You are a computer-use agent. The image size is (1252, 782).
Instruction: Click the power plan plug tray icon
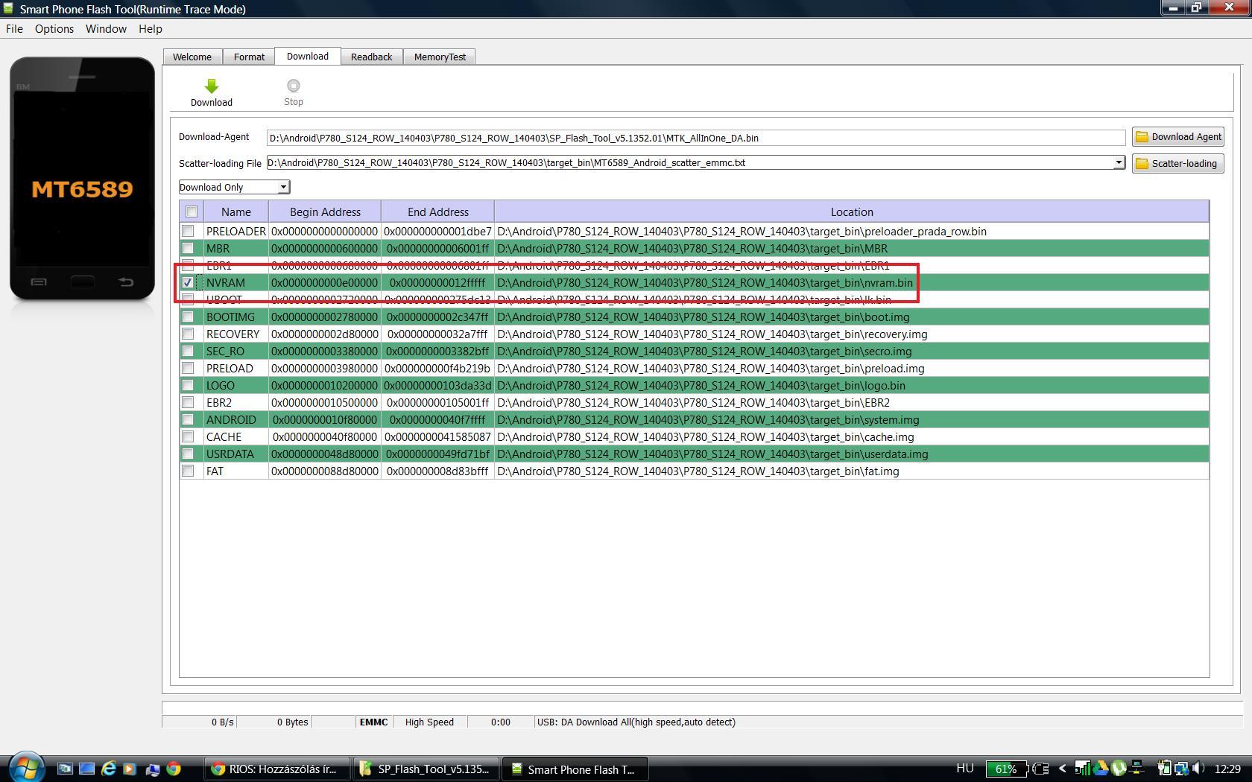(x=1163, y=768)
